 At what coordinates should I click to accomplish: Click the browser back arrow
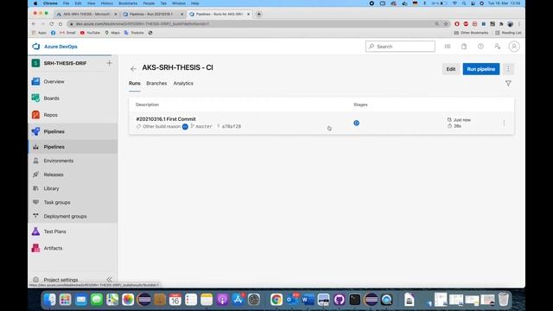pyautogui.click(x=34, y=24)
